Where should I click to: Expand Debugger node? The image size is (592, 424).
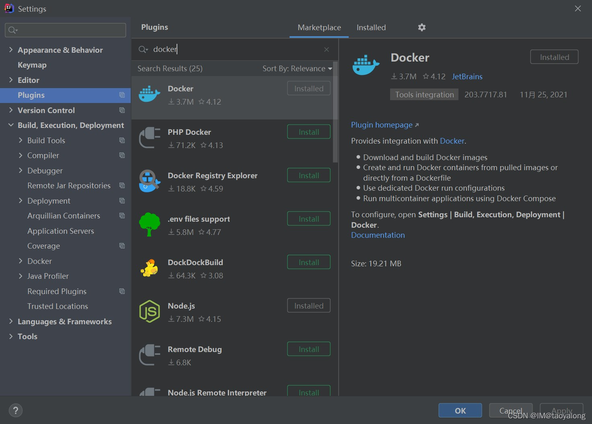click(21, 171)
